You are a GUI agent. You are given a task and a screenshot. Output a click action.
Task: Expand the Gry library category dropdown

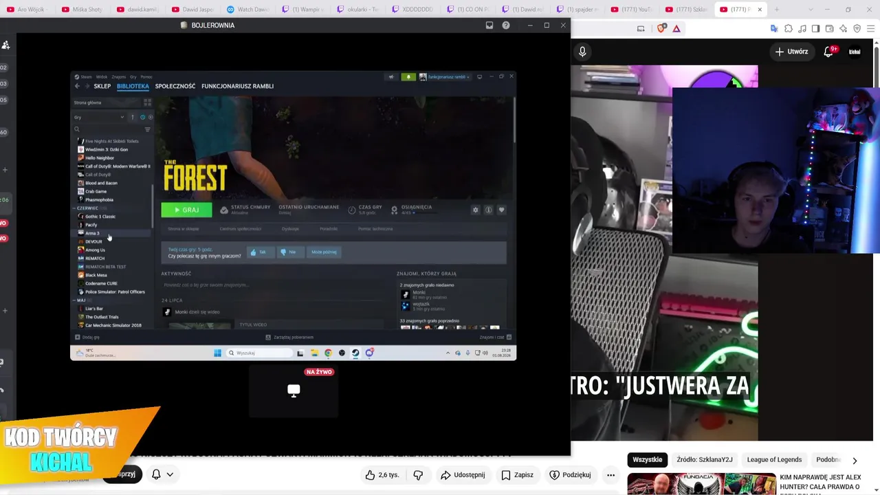point(99,117)
